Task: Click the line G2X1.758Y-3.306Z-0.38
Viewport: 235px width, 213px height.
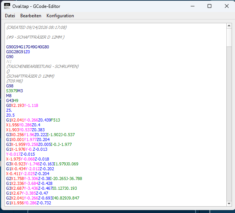Action: [x=44, y=178]
